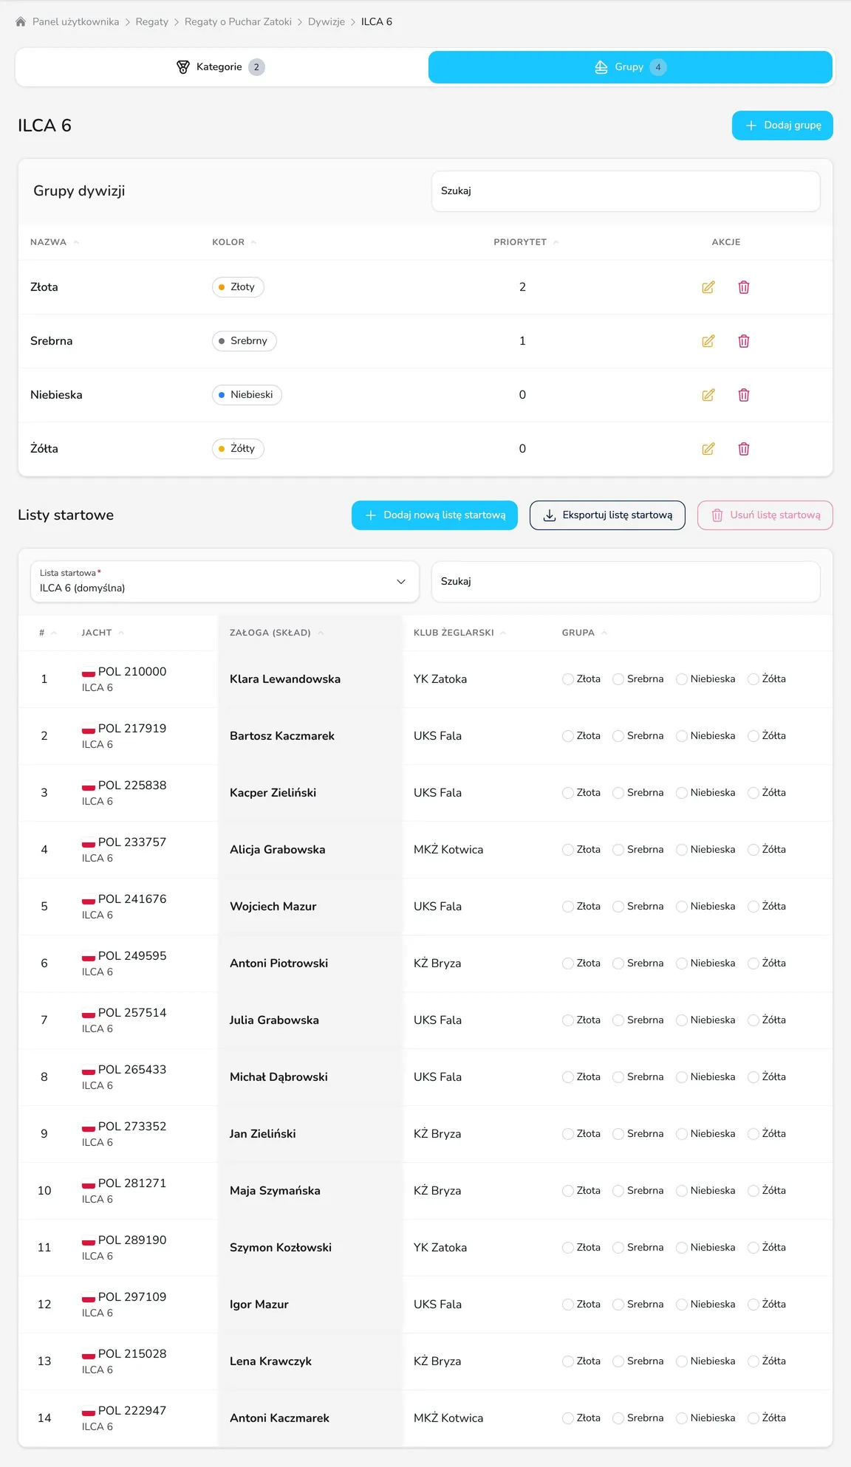Viewport: 851px width, 1467px height.
Task: Edit the Niebieska group with pencil icon
Action: pyautogui.click(x=708, y=395)
